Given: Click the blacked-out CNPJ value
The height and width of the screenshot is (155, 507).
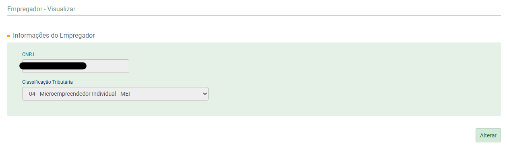Looking at the screenshot, I should (x=53, y=66).
